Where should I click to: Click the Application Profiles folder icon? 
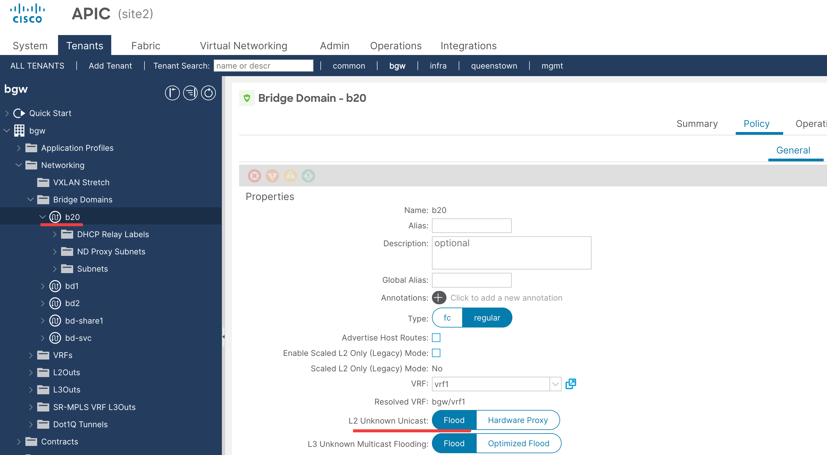31,148
